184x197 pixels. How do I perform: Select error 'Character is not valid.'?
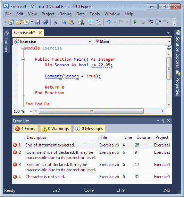92,177
